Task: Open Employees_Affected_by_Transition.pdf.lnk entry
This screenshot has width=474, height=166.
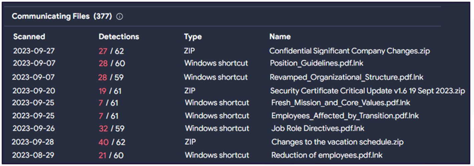Action: click(345, 116)
